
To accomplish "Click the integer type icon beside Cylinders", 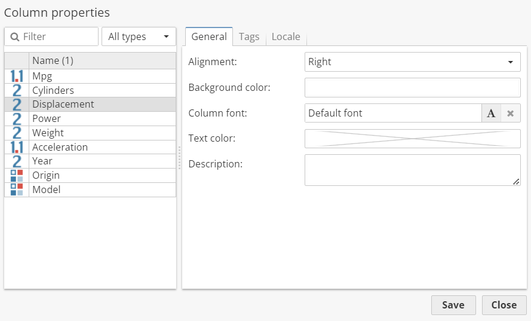I will pos(17,90).
